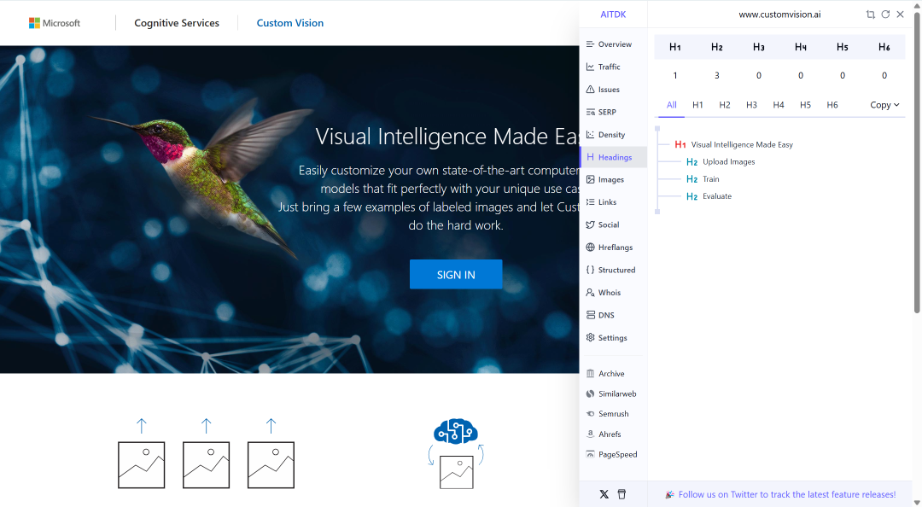Click the SIGN IN button

(x=456, y=274)
